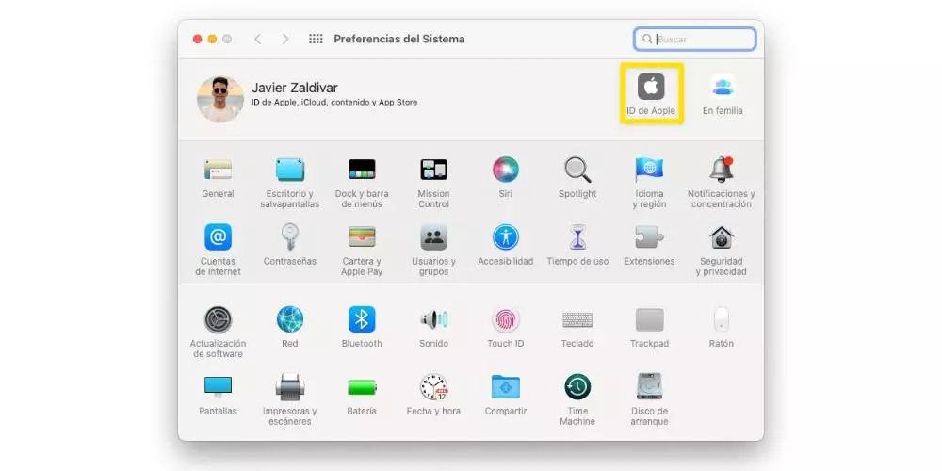Screen dimensions: 942x471
Task: Show all preferences with grid button
Action: 317,40
